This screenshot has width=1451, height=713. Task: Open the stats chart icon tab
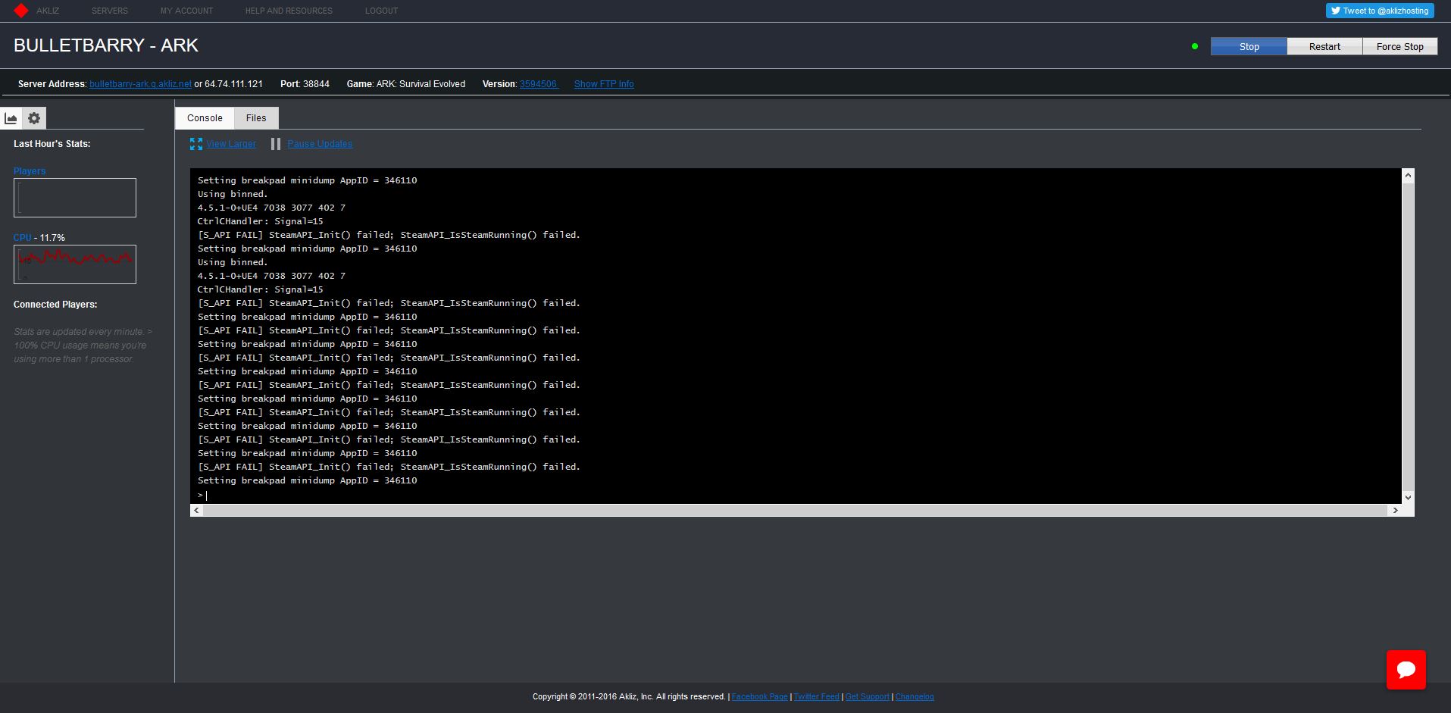[x=11, y=118]
